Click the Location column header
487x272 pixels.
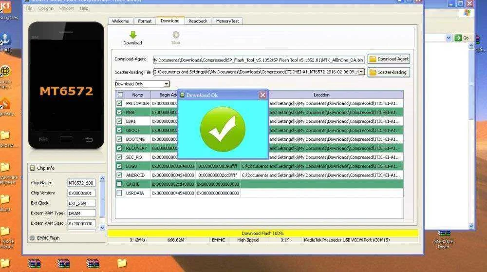(321, 95)
